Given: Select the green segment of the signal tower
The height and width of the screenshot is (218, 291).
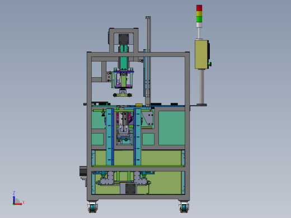Looking at the screenshot, I should coord(199,19).
